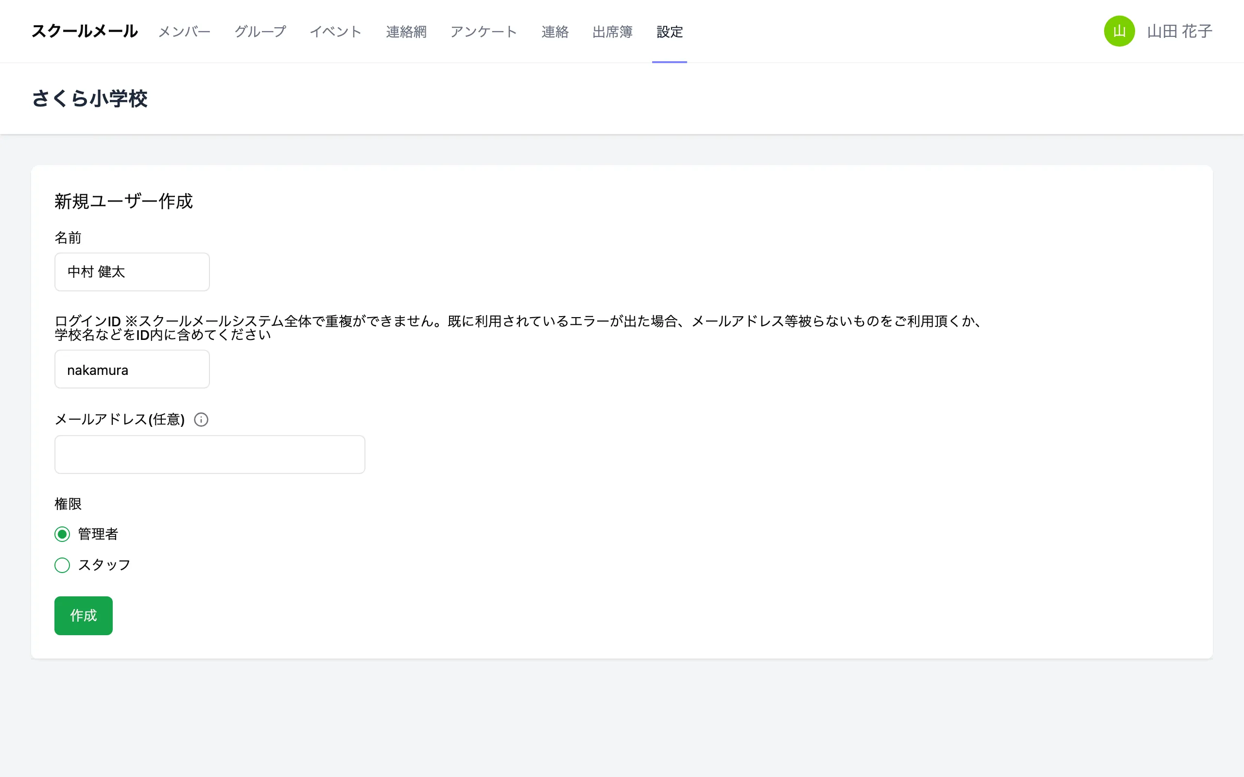This screenshot has height=777, width=1244.
Task: Select the 管理者 radio button
Action: click(x=62, y=535)
